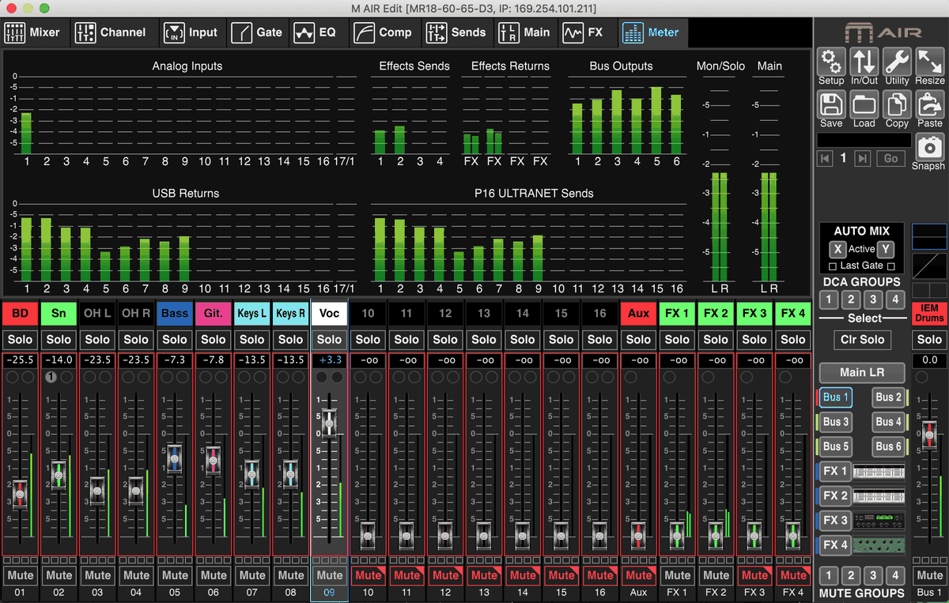Go to next snapshot arrow

pos(863,159)
